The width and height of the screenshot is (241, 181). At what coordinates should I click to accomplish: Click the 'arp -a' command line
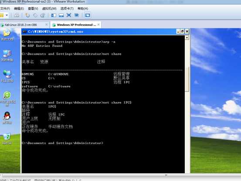68,42
